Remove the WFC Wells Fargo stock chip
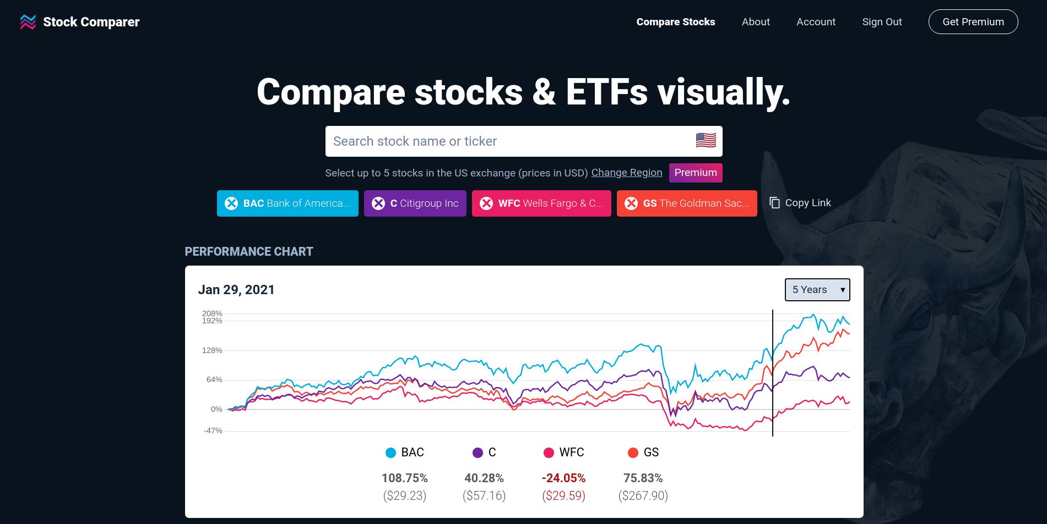The image size is (1047, 524). pyautogui.click(x=486, y=203)
